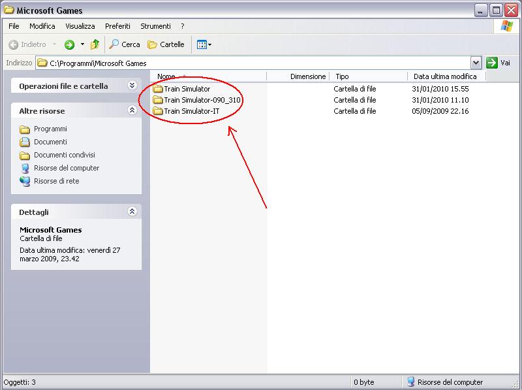
Task: Open the Programmi link
Action: coord(50,129)
